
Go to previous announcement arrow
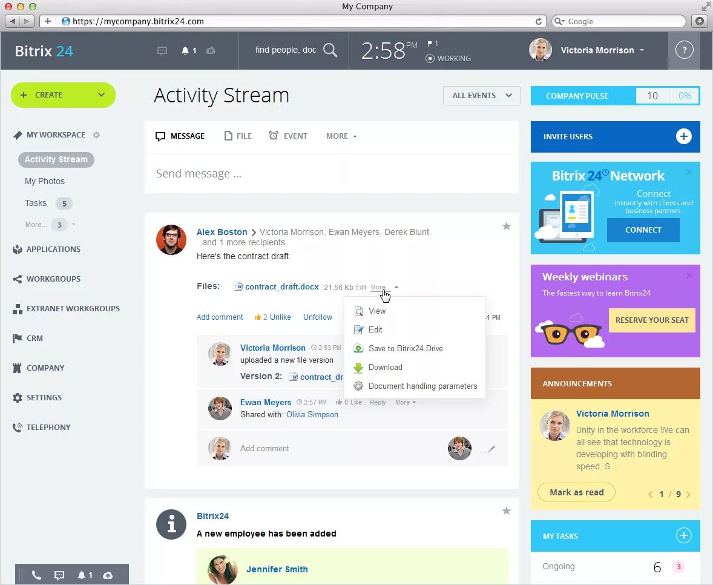coord(650,494)
